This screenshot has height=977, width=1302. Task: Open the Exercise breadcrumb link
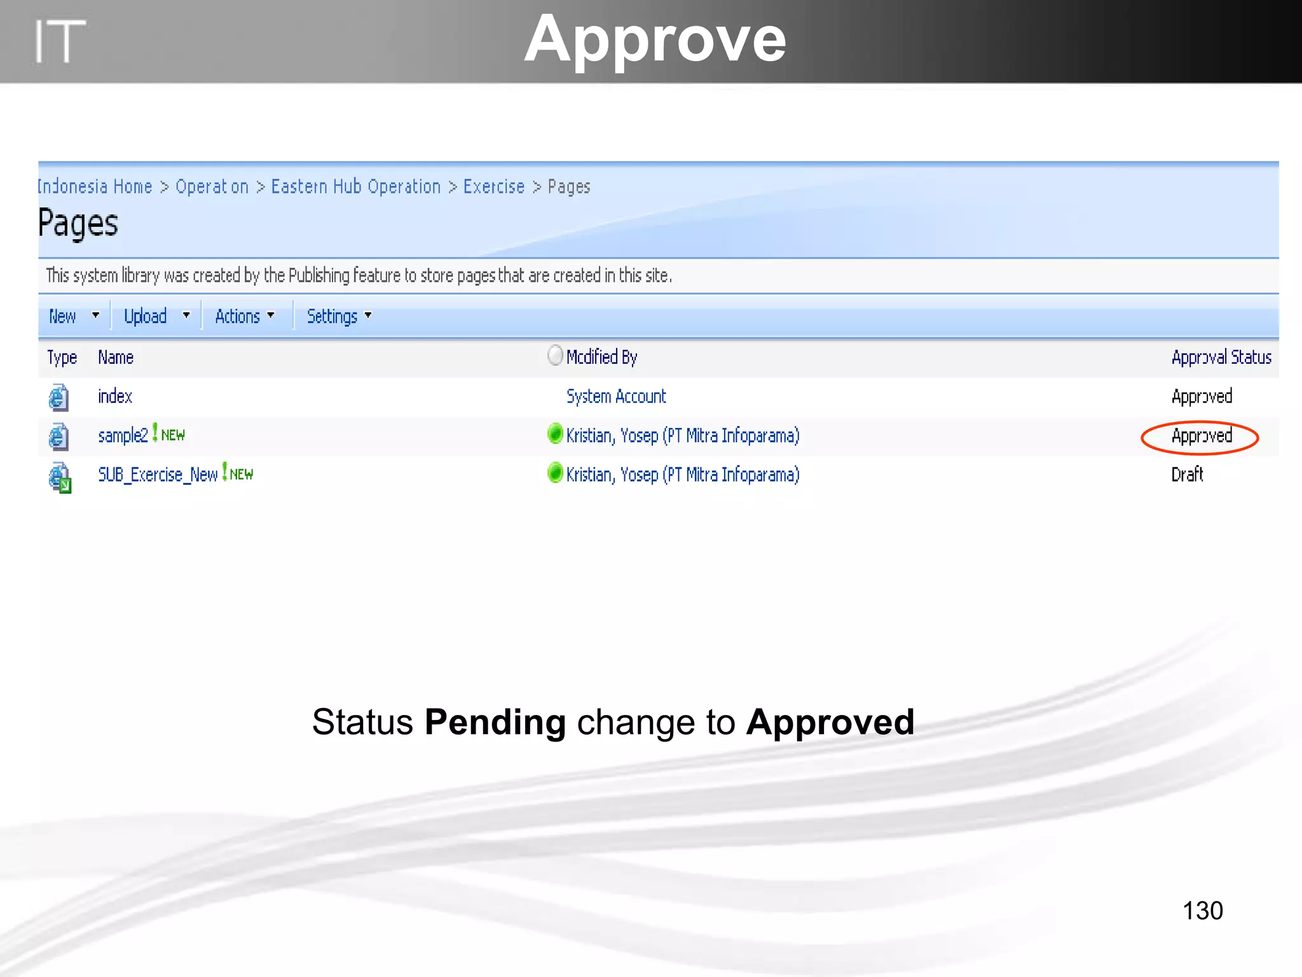click(x=494, y=186)
